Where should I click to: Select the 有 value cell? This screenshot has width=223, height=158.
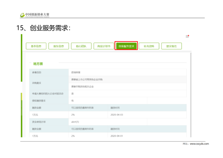click(108, 101)
